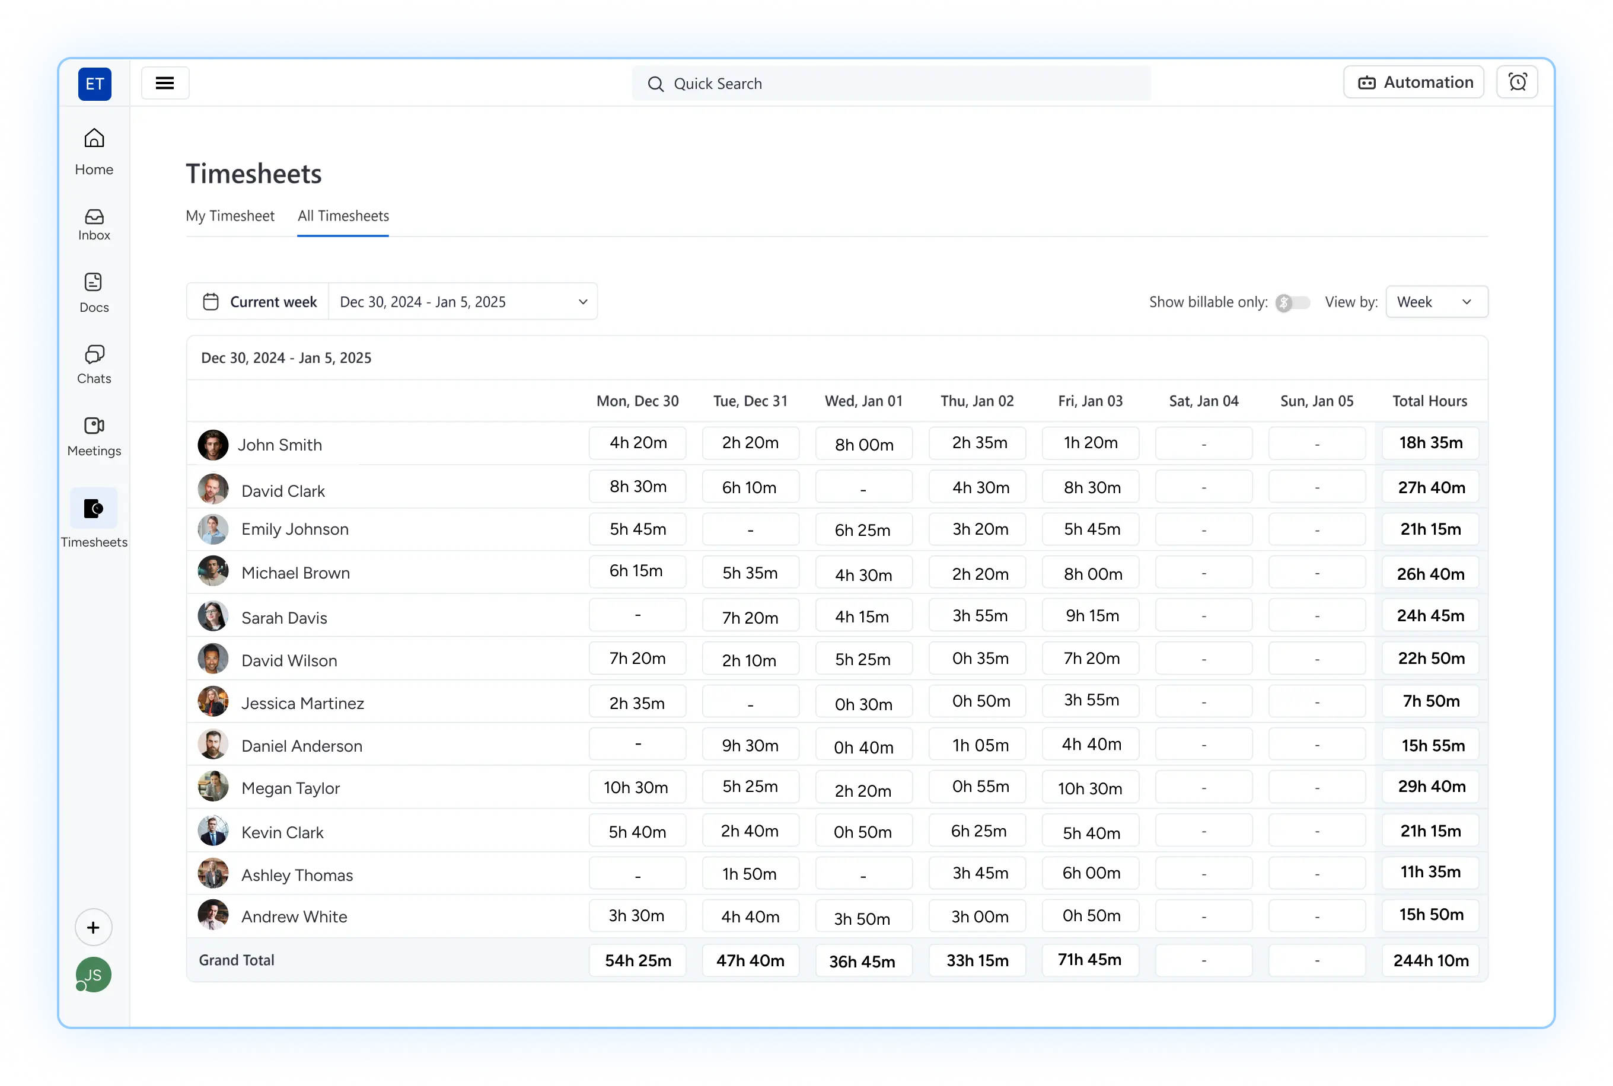Click the ET workspace logo

[x=94, y=84]
